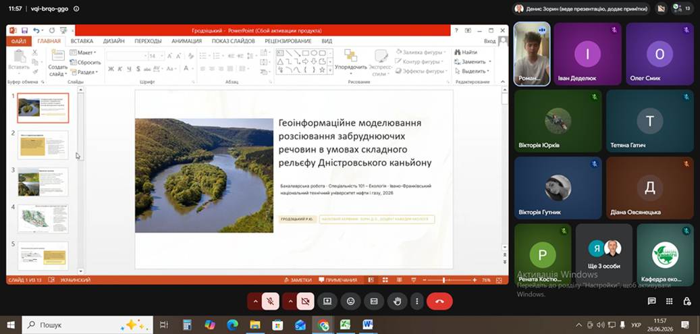Click the zoom out minus button

(x=425, y=280)
